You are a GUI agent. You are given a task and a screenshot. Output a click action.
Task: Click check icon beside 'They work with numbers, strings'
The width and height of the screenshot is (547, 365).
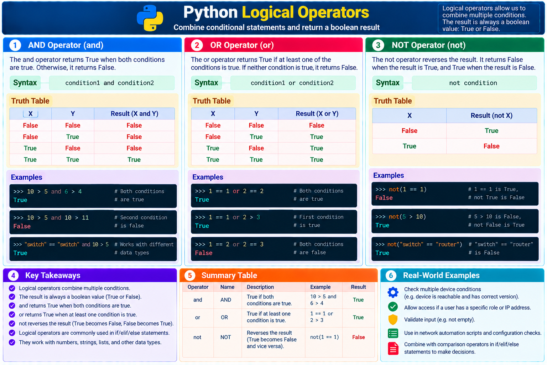point(12,342)
